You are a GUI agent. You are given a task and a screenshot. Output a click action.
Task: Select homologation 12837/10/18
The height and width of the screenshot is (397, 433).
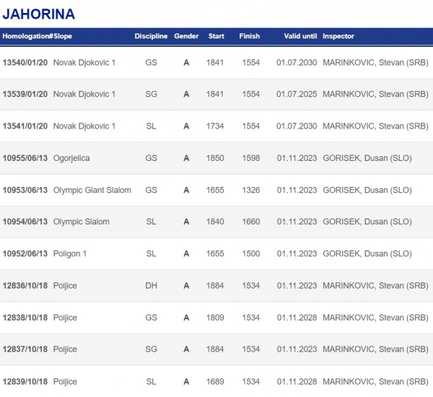tap(25, 349)
